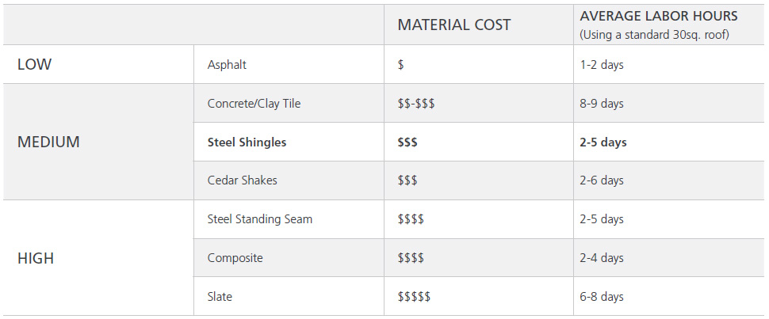Click the 8-9 days labor cell
The width and height of the screenshot is (769, 319).
click(602, 104)
